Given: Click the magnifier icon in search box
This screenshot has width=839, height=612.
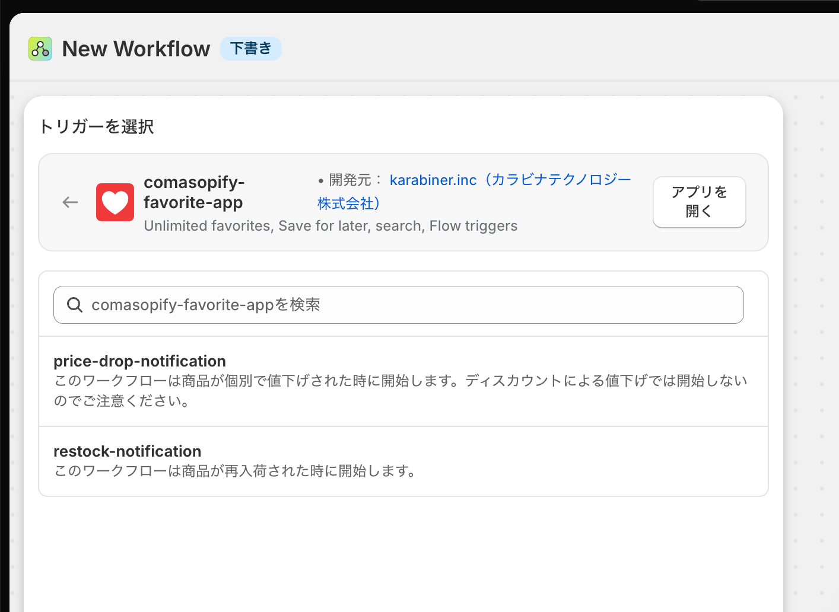Looking at the screenshot, I should click(75, 305).
